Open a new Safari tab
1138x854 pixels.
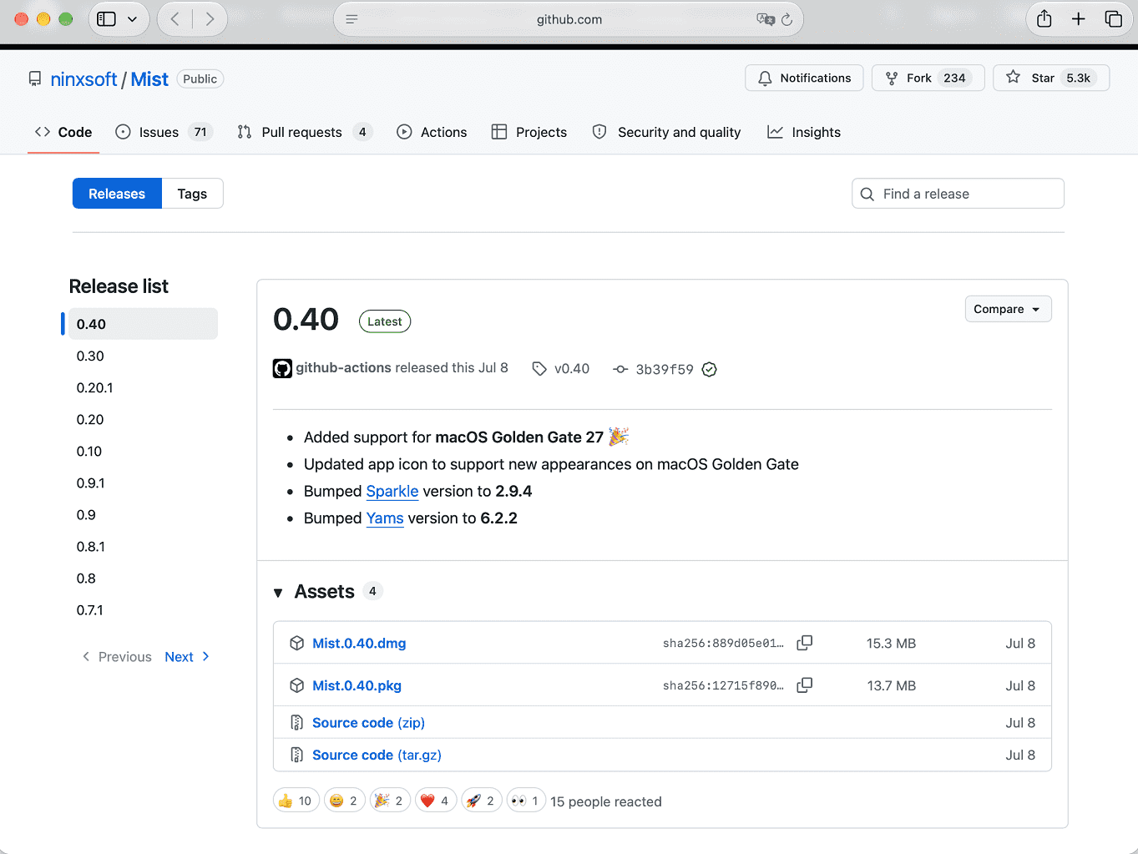point(1079,19)
